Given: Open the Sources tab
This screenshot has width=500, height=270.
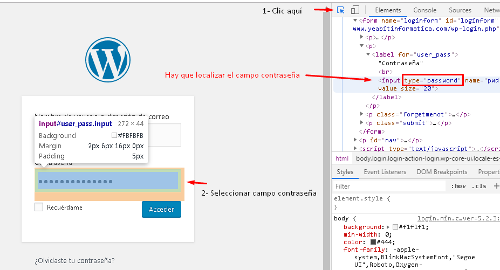Looking at the screenshot, I should pyautogui.click(x=460, y=10).
